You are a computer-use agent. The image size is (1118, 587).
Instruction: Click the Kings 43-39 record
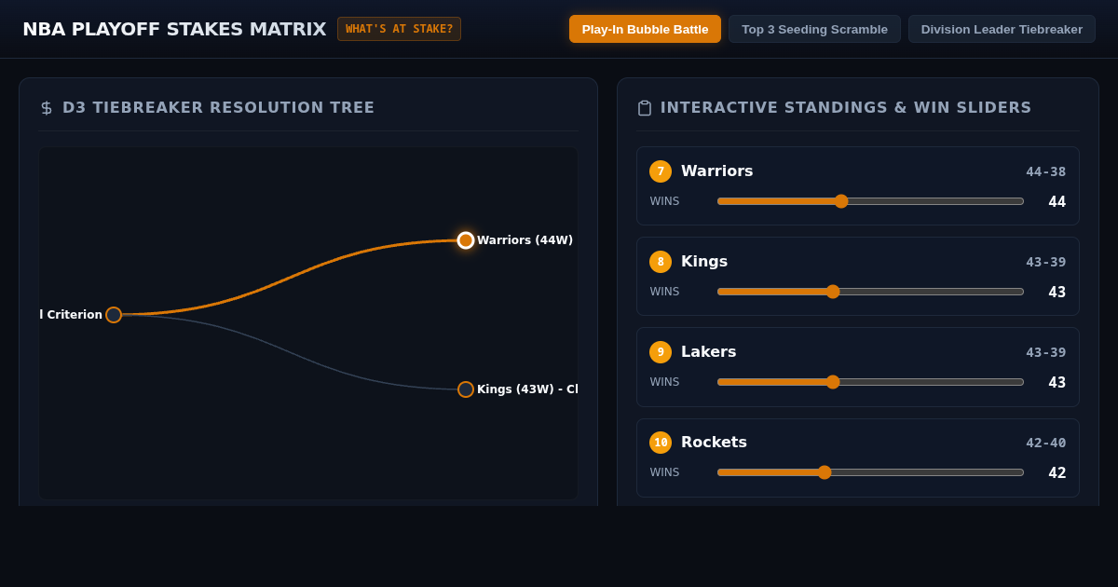click(1045, 262)
